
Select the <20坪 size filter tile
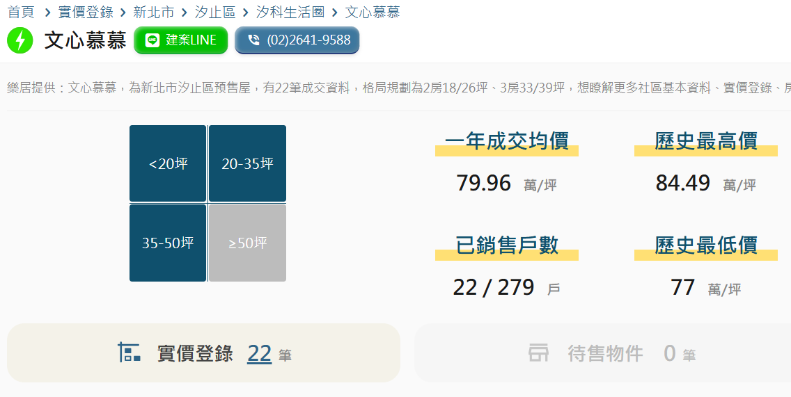point(168,163)
